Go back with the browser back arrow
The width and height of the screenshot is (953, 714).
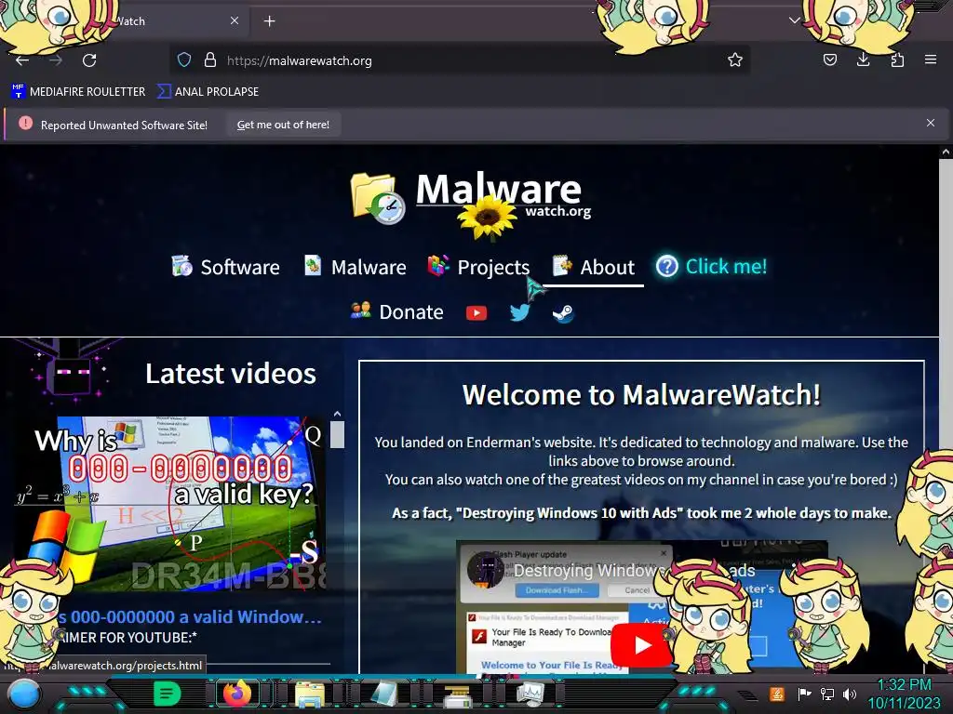(22, 60)
